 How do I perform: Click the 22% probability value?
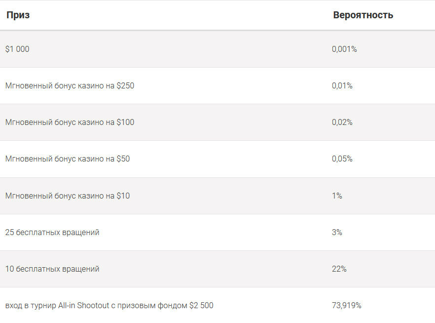coord(339,269)
